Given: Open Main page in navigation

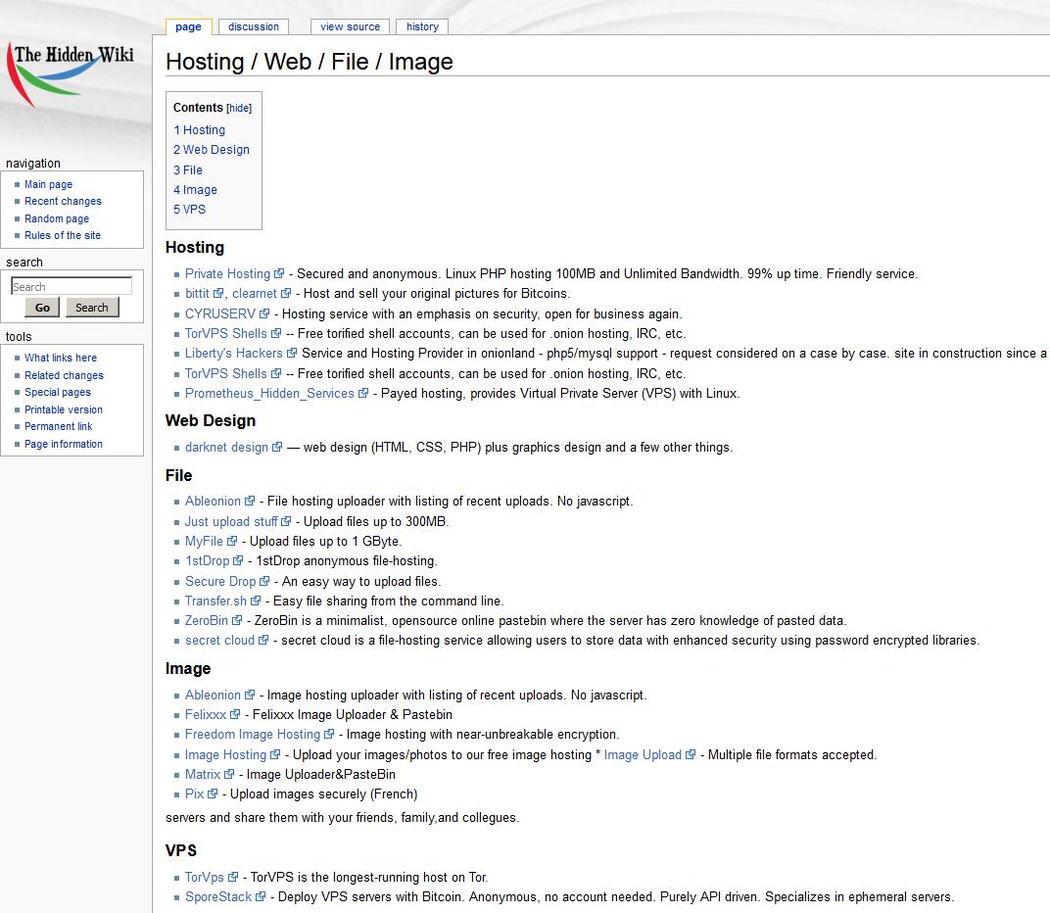Looking at the screenshot, I should click(48, 184).
